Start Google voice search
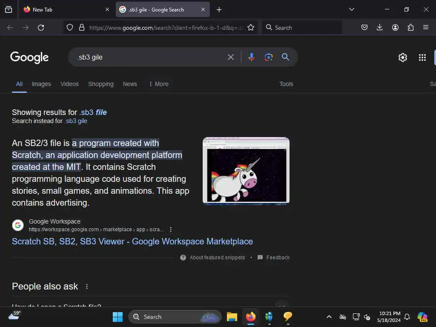This screenshot has width=436, height=327. point(251,57)
